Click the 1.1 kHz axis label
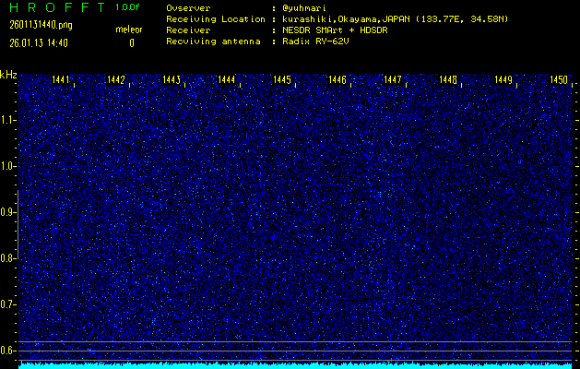Viewport: 580px width, 369px height. click(8, 120)
